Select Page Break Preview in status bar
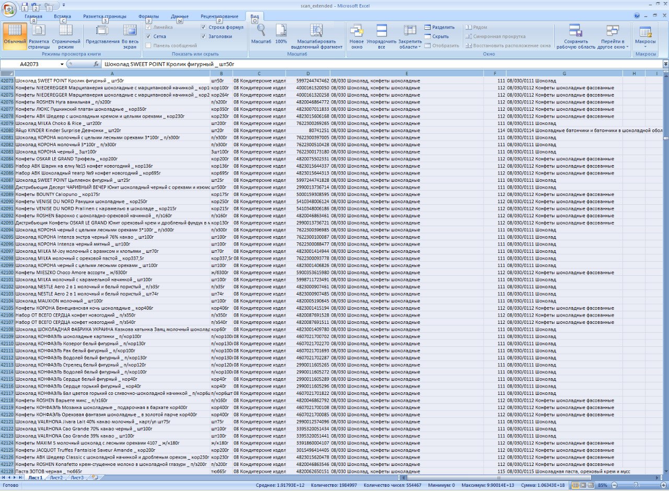 click(590, 485)
